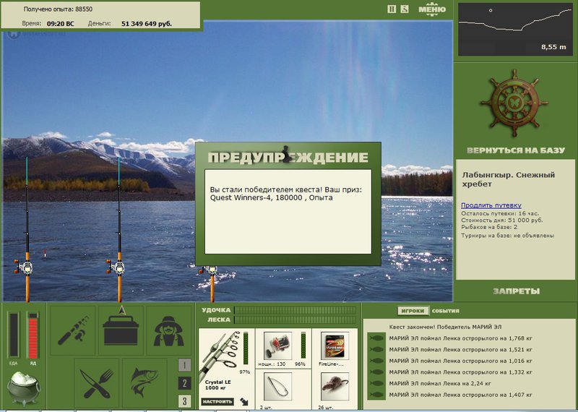Image resolution: width=578 pixels, height=412 pixels.
Task: Click the groundbait pot icon
Action: coord(24,388)
